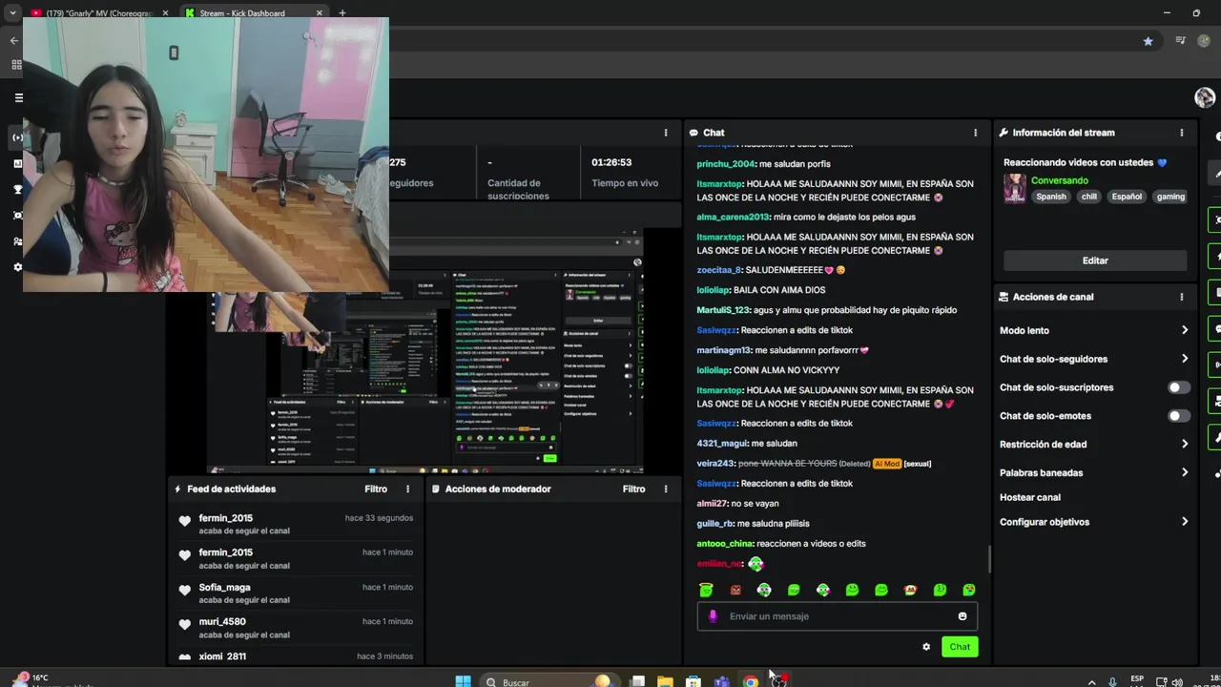Select the Stream icon in left sidebar

pos(17,137)
